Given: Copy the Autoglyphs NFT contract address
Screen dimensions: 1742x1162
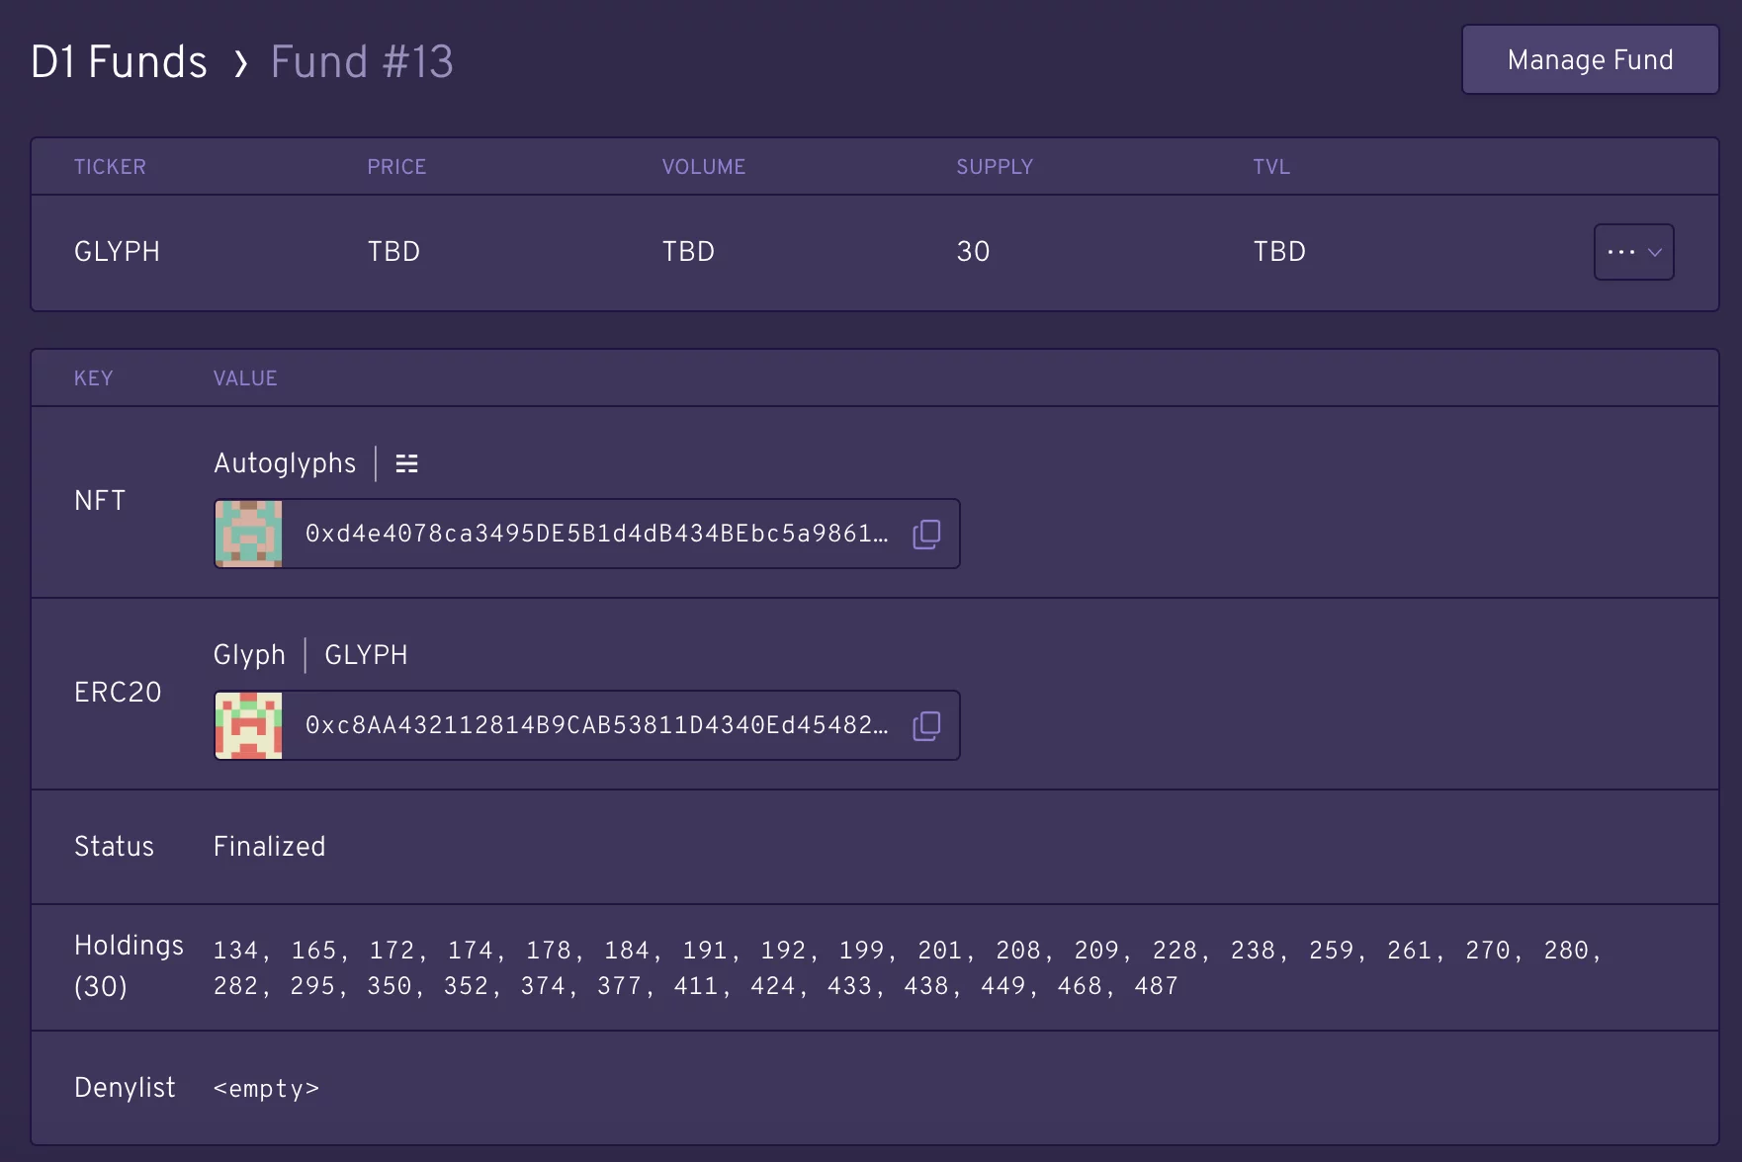Looking at the screenshot, I should click(x=926, y=535).
